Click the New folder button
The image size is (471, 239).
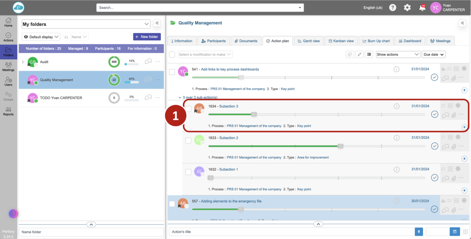(147, 37)
